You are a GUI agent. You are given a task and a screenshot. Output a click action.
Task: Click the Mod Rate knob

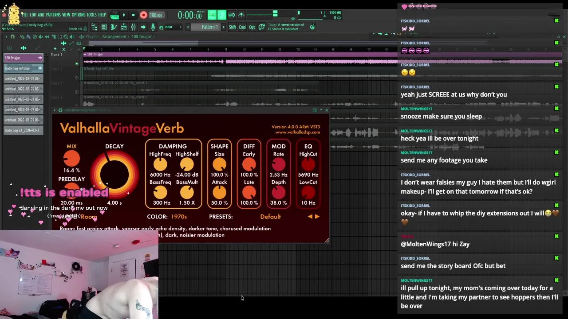pos(279,164)
